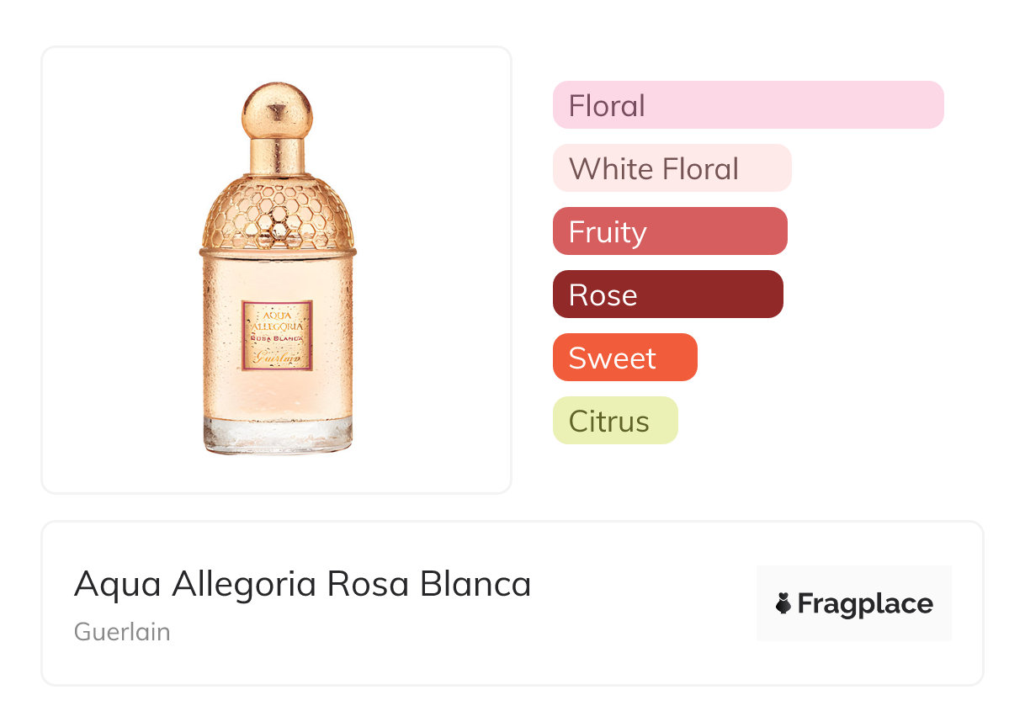1025x727 pixels.
Task: Click the Fragplace bottle logo icon
Action: point(783,603)
